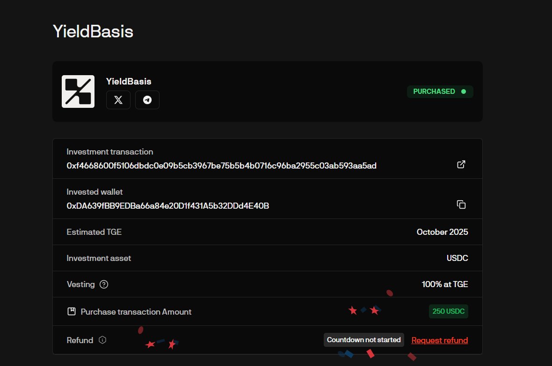
Task: Click the Vesting row label
Action: coord(80,284)
